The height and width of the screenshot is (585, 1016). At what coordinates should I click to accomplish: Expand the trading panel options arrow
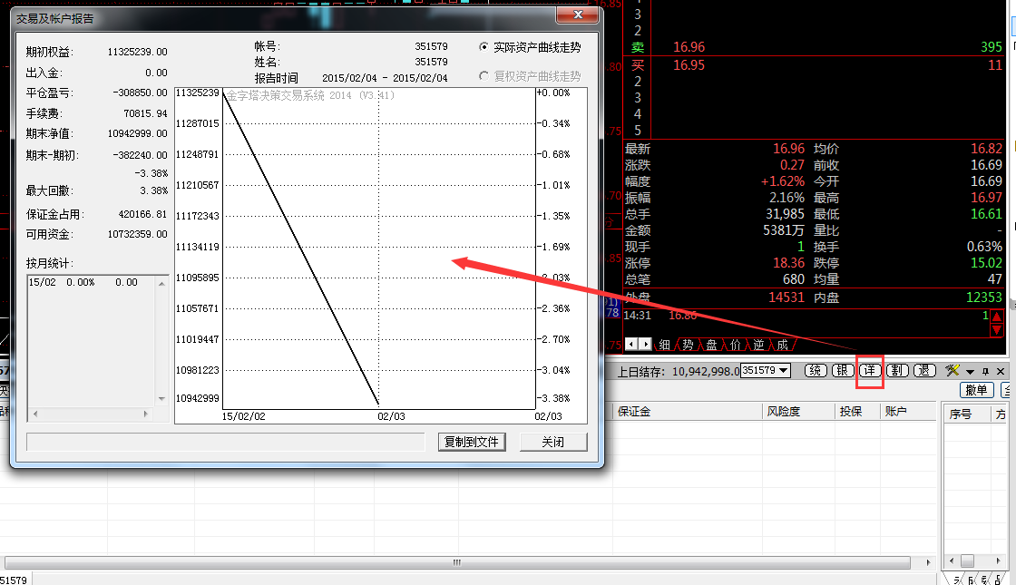(x=970, y=372)
